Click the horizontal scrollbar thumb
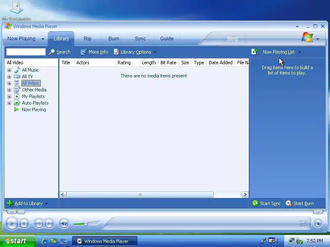Image resolution: width=330 pixels, height=247 pixels. (140, 195)
